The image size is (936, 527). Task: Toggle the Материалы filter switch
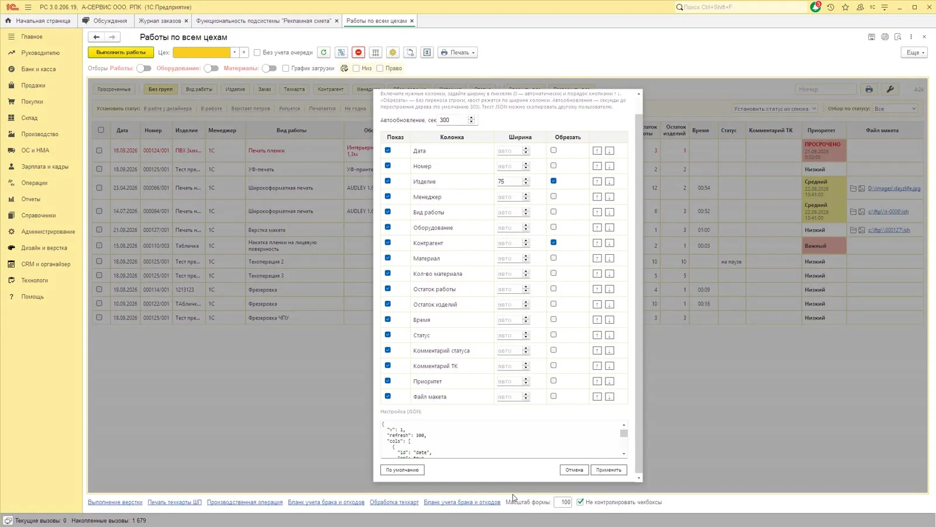(269, 68)
